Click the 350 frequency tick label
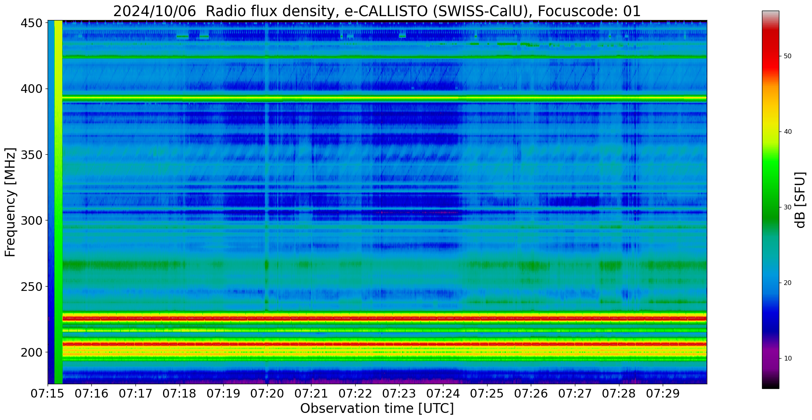The width and height of the screenshot is (812, 420). pyautogui.click(x=31, y=155)
